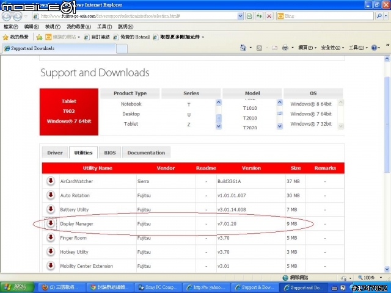Go back with browser Back button

[x=7, y=16]
